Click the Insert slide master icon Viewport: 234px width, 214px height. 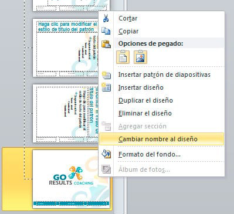point(106,75)
